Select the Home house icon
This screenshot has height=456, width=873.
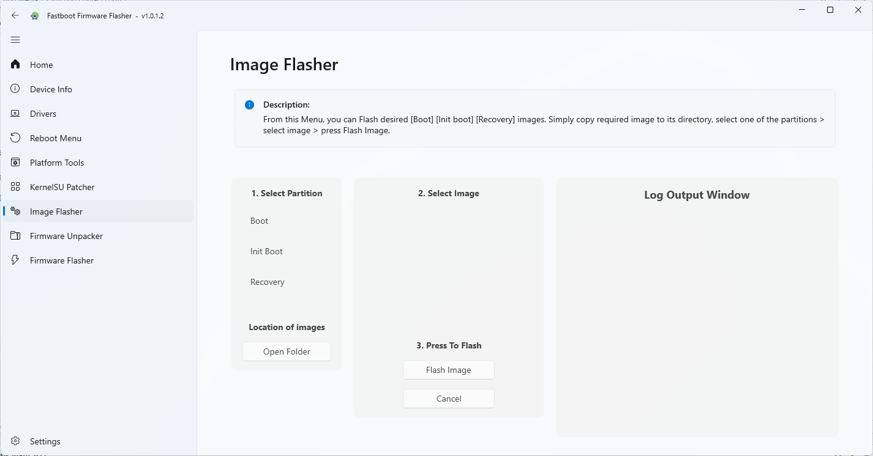15,64
